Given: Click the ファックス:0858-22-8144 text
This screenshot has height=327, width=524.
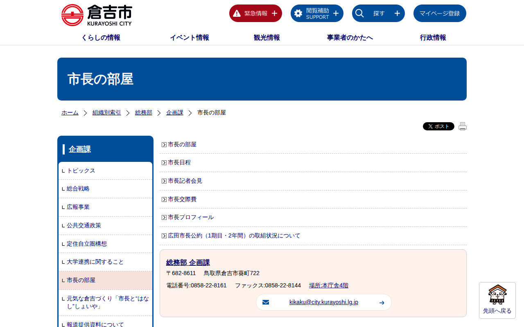Looking at the screenshot, I should click(268, 285).
